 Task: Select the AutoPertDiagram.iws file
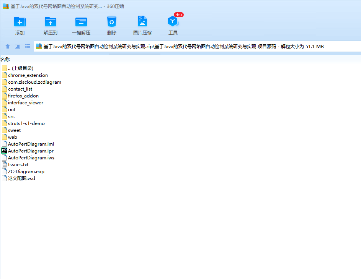[x=28, y=158]
